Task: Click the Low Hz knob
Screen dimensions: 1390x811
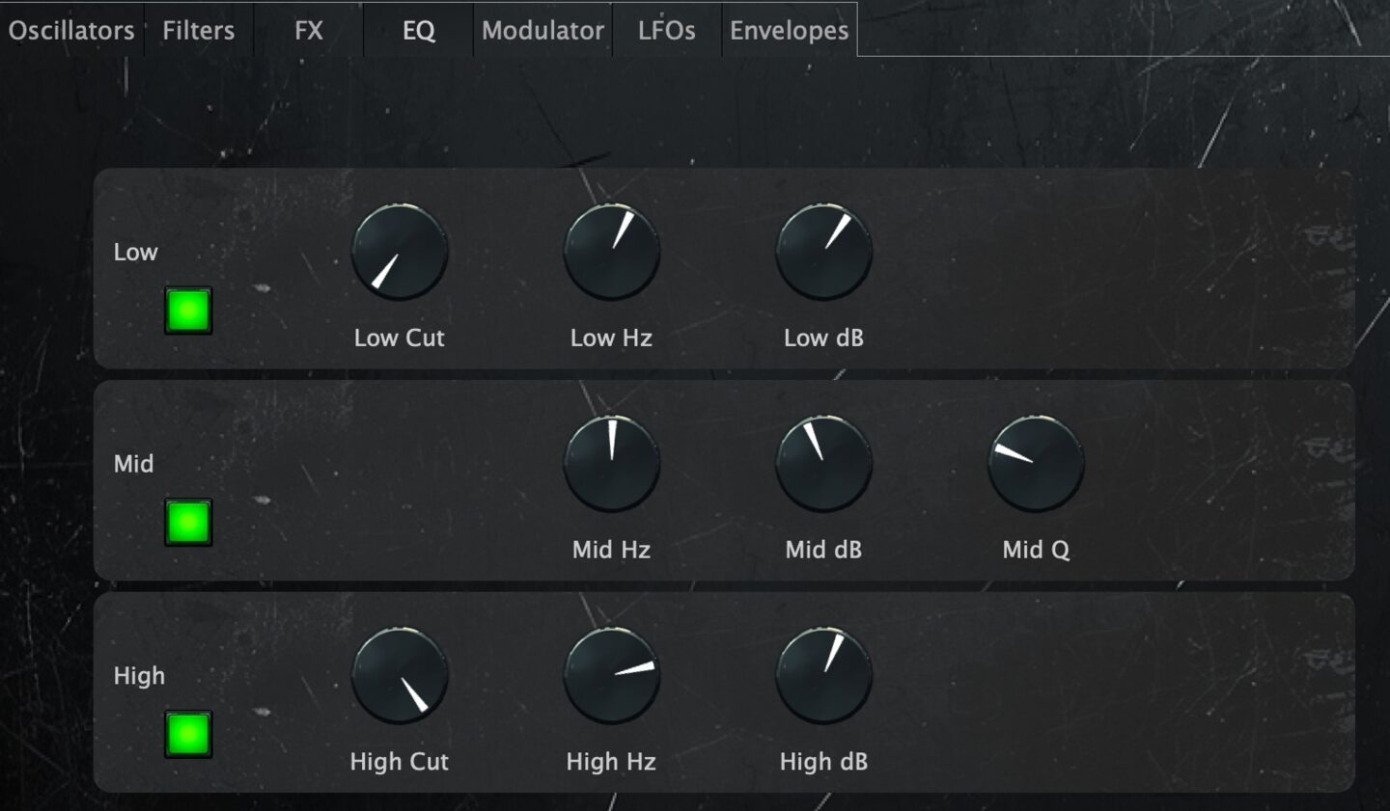Action: [612, 252]
